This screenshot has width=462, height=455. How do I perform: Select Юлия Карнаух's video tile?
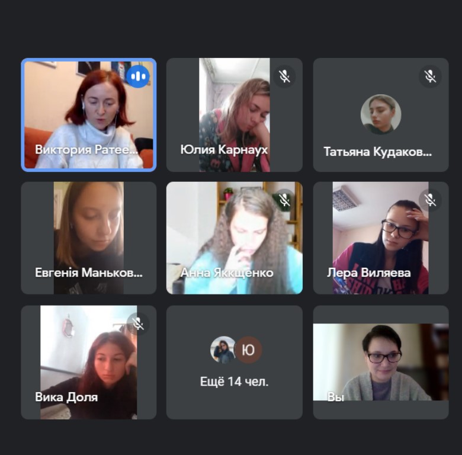(234, 115)
